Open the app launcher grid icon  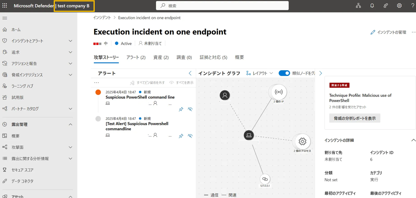coord(5,6)
